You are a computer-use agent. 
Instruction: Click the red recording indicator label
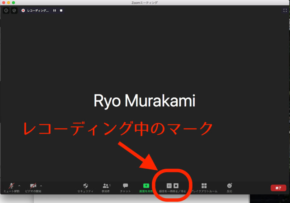35,10
